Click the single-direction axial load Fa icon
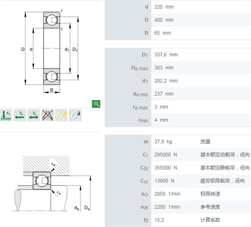 (x=20, y=115)
